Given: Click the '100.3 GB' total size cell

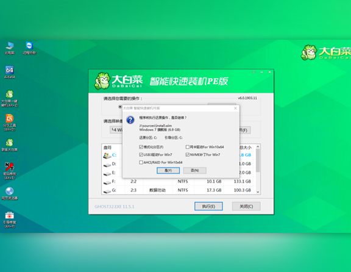Looking at the screenshot, I should coord(243,190).
